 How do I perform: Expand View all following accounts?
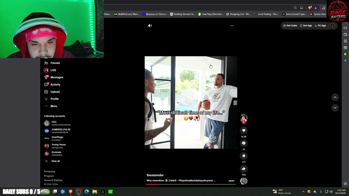52,161
